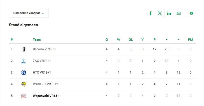Image resolution: width=204 pixels, height=106 pixels.
Task: Share the standings on LinkedIn
Action: 169,13
